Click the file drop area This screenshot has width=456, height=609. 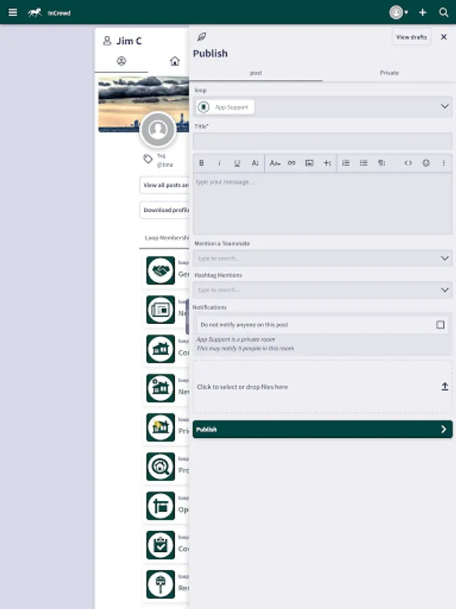coord(322,387)
